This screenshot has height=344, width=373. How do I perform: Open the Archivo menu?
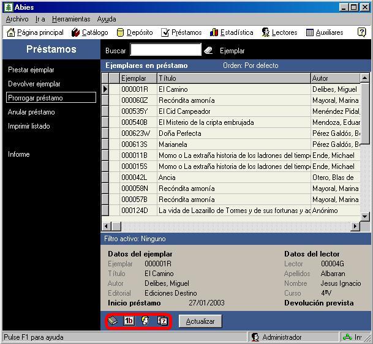coord(17,19)
